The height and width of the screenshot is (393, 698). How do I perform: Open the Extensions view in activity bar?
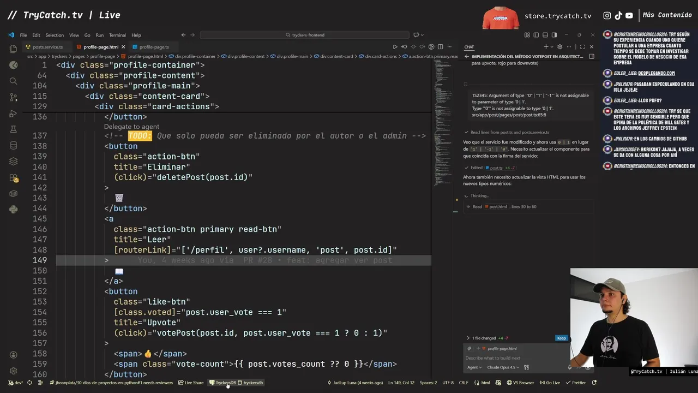(x=13, y=178)
